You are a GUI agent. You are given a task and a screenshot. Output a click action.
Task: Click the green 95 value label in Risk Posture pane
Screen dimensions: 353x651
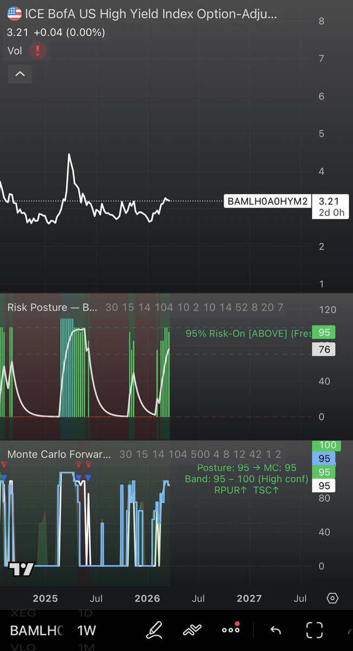pyautogui.click(x=324, y=333)
